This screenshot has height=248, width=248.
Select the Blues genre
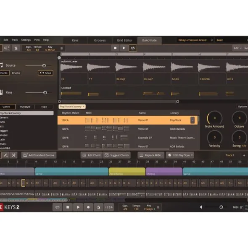[3, 144]
